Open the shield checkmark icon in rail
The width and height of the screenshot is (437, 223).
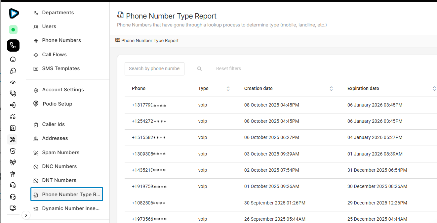coord(13,151)
